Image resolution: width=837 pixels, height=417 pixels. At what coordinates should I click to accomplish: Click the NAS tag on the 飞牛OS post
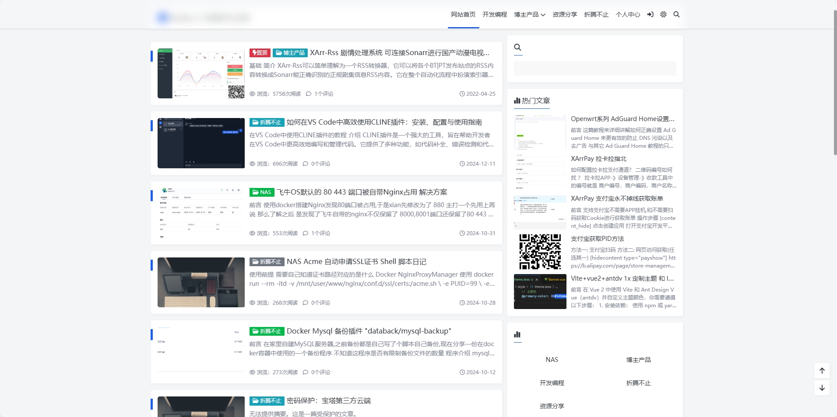pos(261,192)
